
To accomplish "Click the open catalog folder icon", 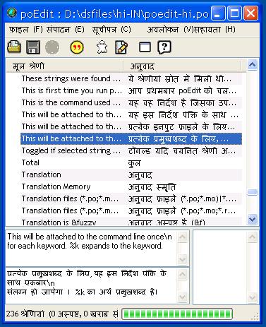I will coord(14,47).
